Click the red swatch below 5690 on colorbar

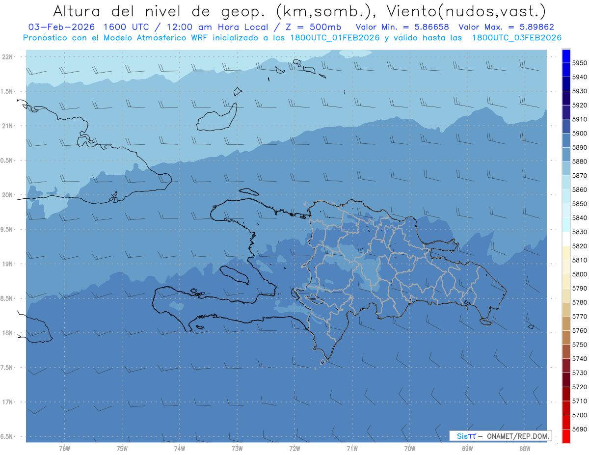tap(566, 436)
